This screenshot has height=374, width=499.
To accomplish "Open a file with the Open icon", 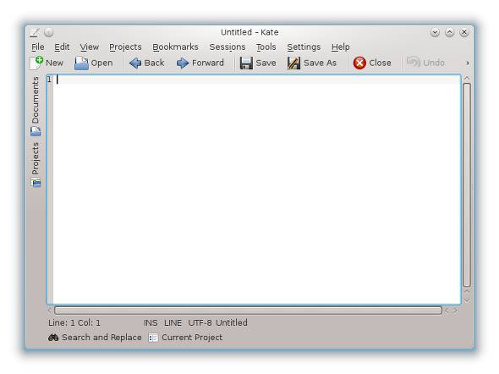I will point(81,63).
